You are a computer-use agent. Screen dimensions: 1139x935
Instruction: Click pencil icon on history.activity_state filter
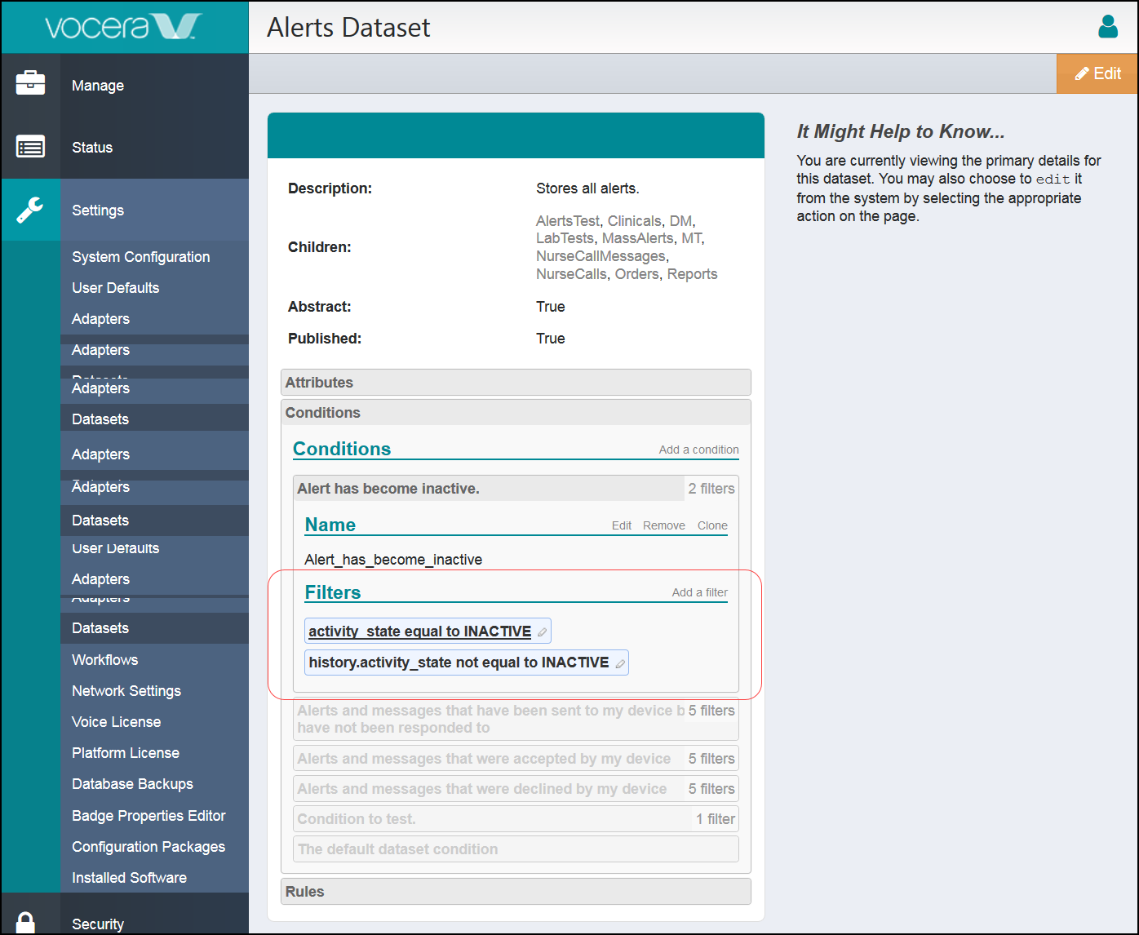(x=618, y=662)
